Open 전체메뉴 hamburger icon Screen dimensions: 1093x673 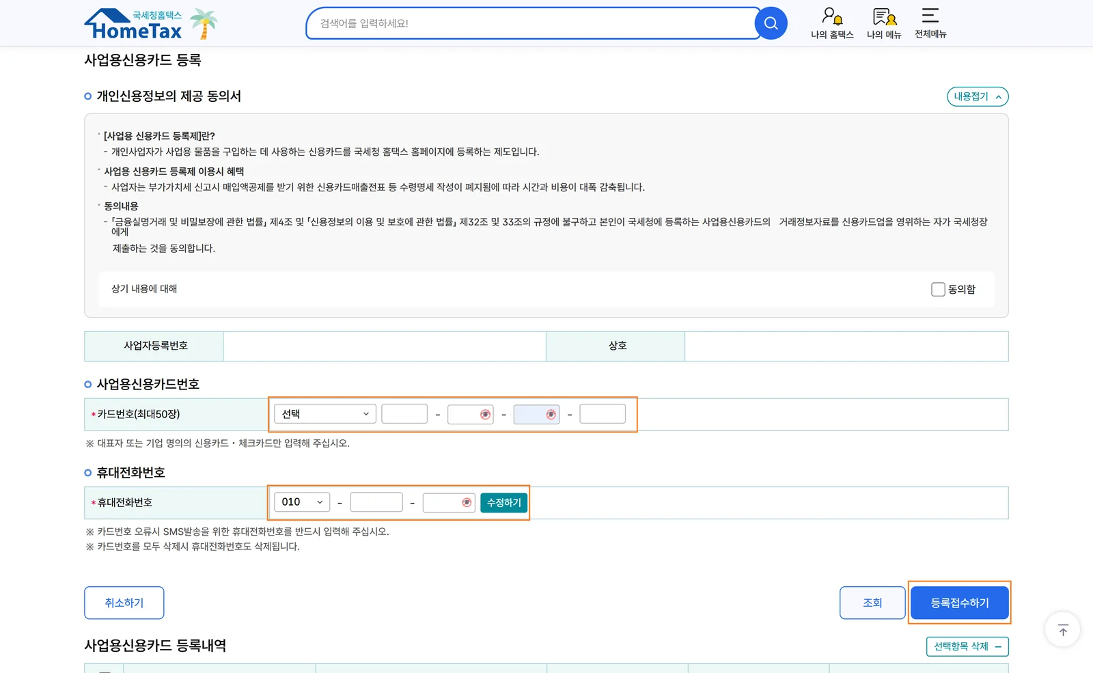coord(930,23)
